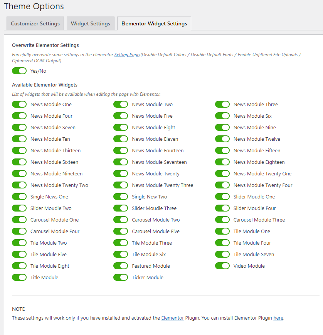Follow the Elementor plugin link in the note
Image resolution: width=323 pixels, height=335 pixels.
coord(173,318)
